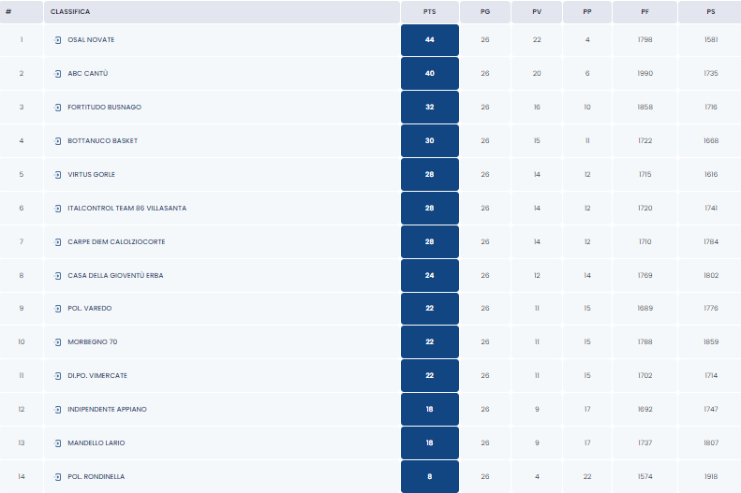This screenshot has height=493, width=741.
Task: Click PF value 1798 for OSAL NOVATE
Action: tap(645, 39)
